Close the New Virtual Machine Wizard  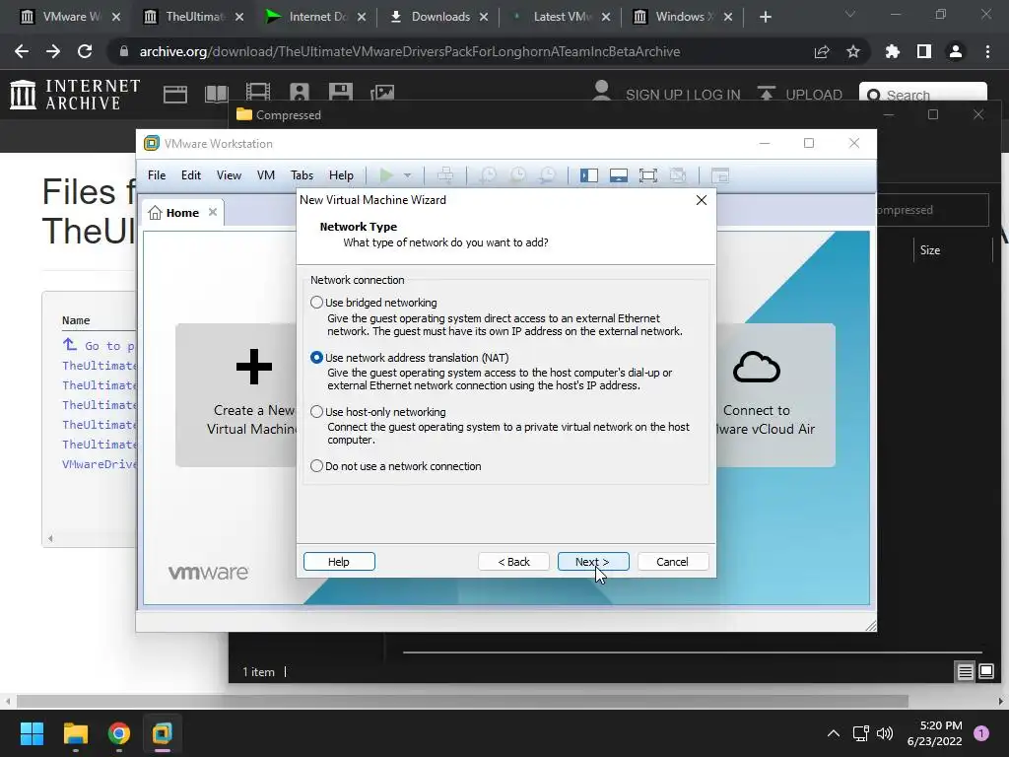tap(702, 200)
